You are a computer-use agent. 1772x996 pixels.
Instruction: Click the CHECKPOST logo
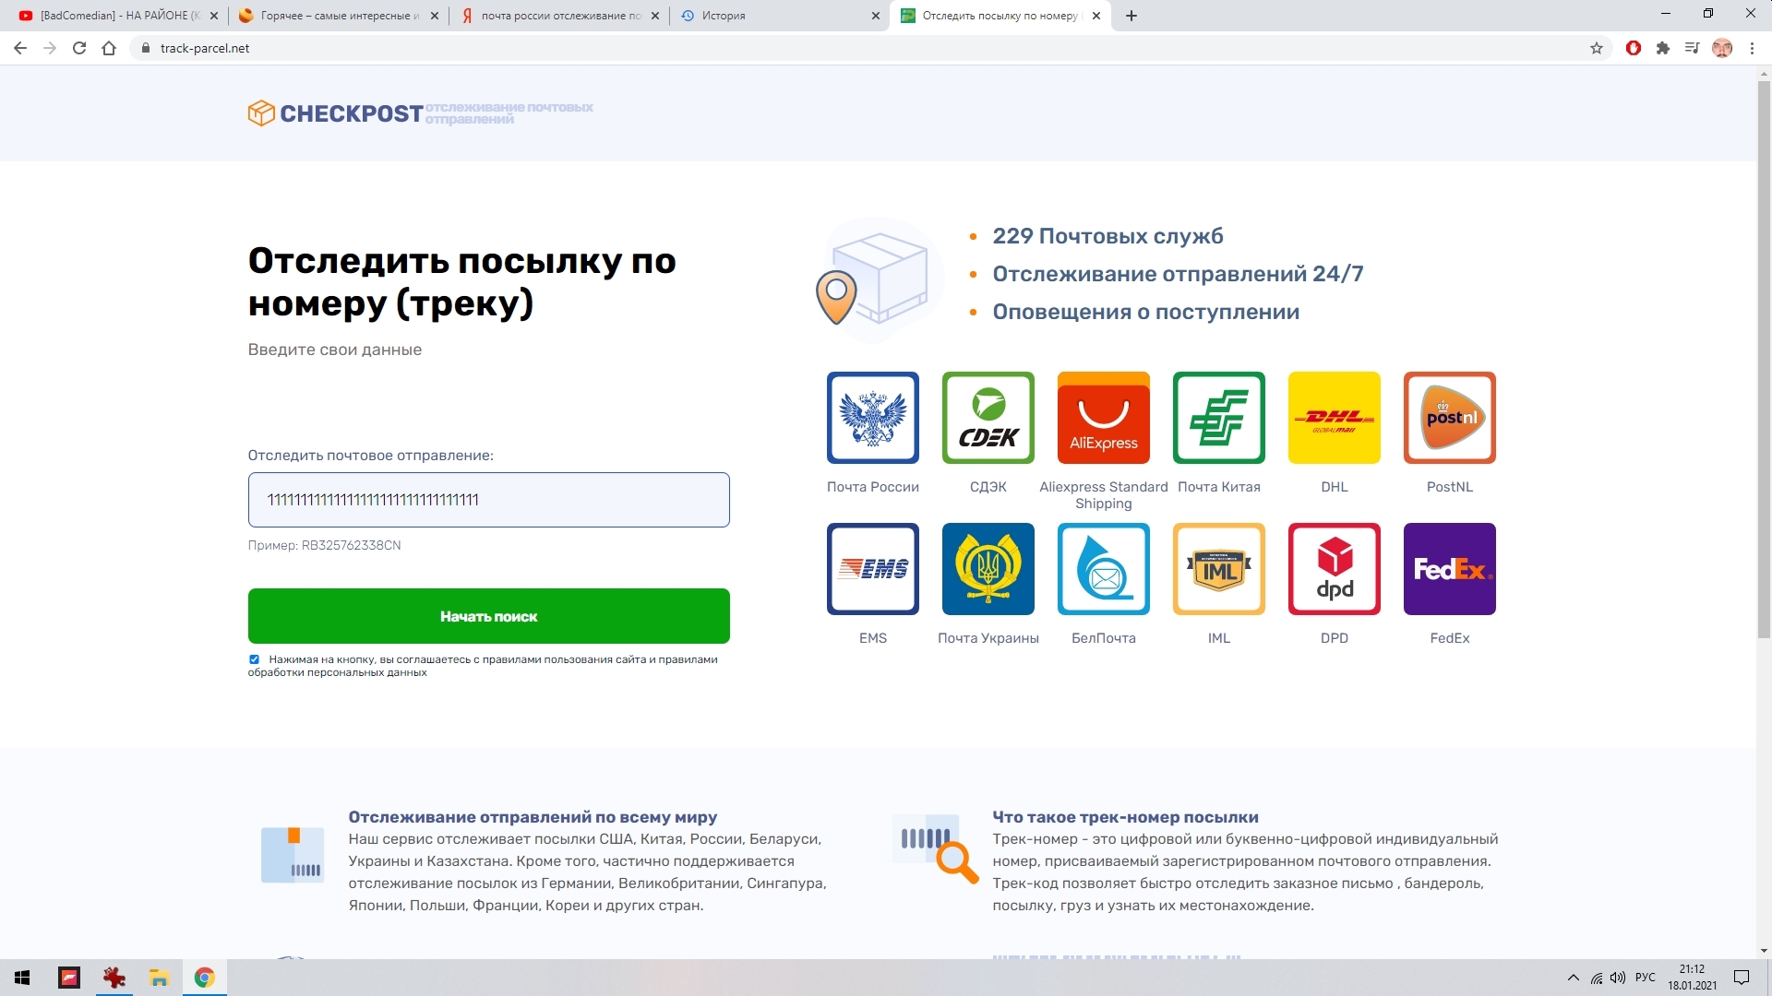click(x=335, y=113)
